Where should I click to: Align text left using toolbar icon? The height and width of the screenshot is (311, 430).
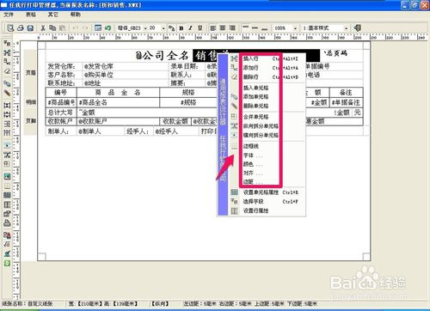tap(213, 27)
